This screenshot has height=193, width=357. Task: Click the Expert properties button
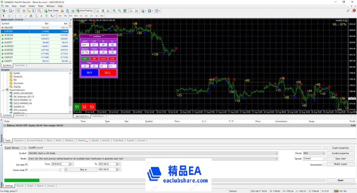pyautogui.click(x=340, y=148)
